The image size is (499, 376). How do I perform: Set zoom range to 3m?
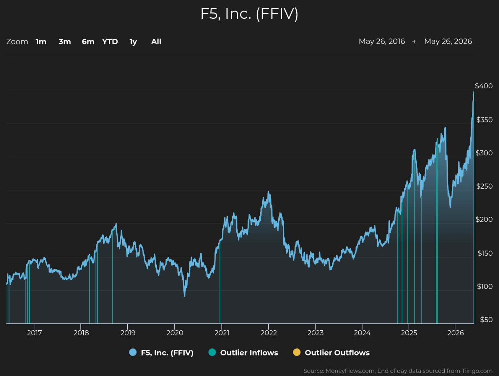click(65, 42)
